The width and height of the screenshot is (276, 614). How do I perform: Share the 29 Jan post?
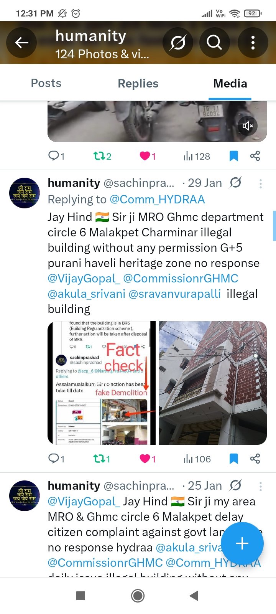(255, 459)
